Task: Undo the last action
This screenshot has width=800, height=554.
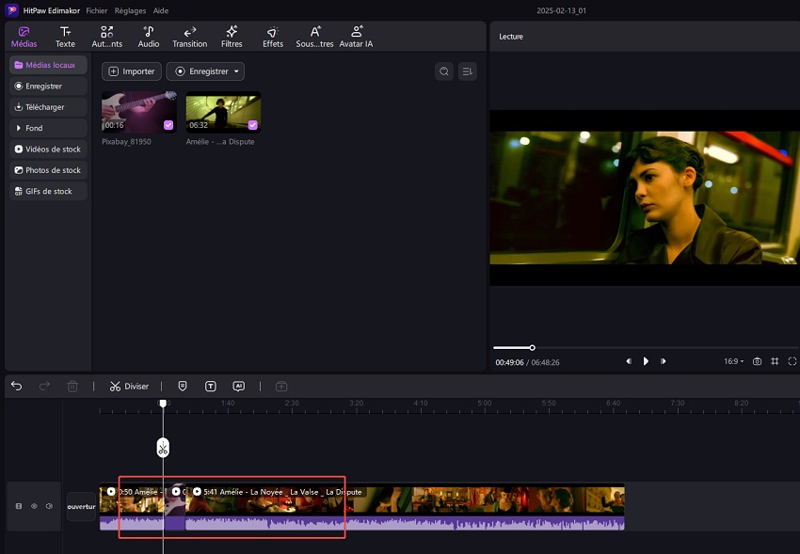Action: [16, 387]
